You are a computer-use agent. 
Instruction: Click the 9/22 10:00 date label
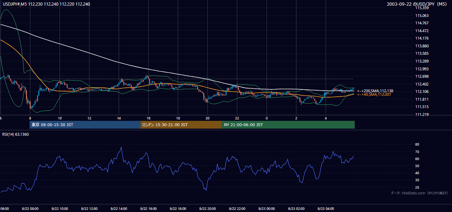coord(60,208)
